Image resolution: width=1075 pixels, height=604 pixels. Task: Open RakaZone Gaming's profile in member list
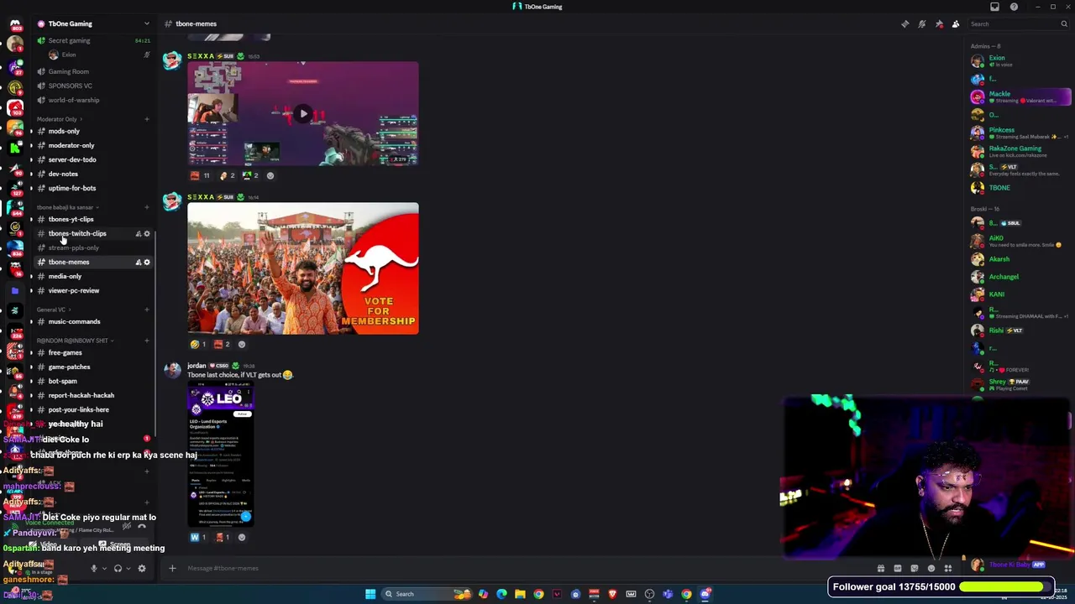(1019, 151)
